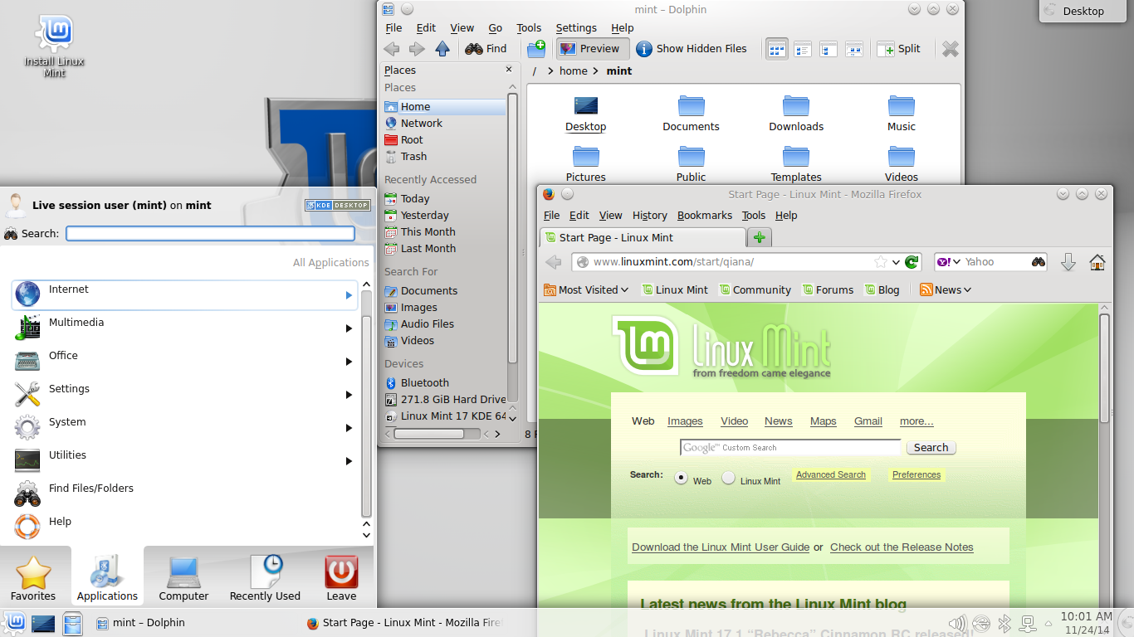Open Pictures folder in Dolphin
The width and height of the screenshot is (1134, 637).
click(x=586, y=163)
